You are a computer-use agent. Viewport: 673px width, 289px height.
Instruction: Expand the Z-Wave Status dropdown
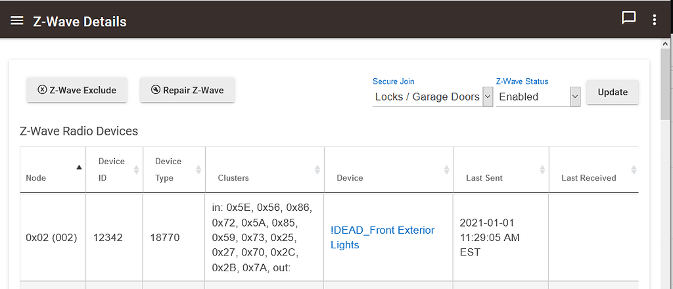point(575,97)
